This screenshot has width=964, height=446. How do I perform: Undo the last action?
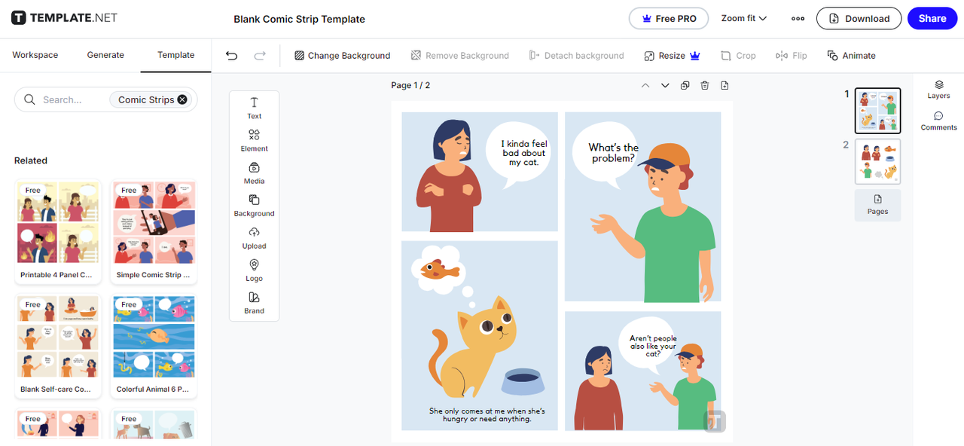[x=232, y=56]
